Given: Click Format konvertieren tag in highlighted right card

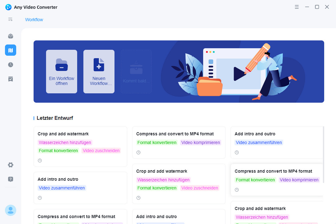Looking at the screenshot, I should click(x=255, y=180).
